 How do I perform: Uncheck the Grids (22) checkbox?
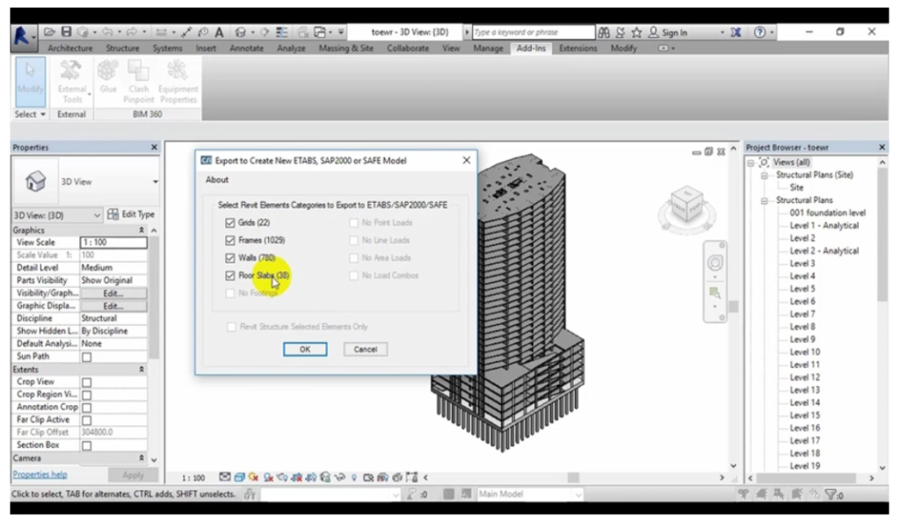pos(230,223)
